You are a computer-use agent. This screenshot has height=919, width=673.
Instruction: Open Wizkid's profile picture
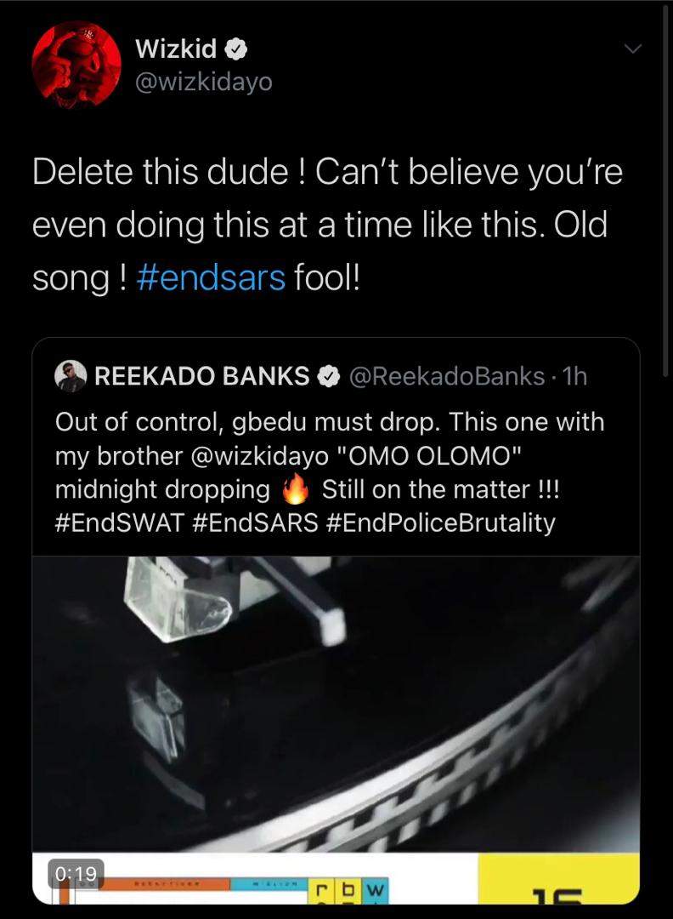pos(76,66)
